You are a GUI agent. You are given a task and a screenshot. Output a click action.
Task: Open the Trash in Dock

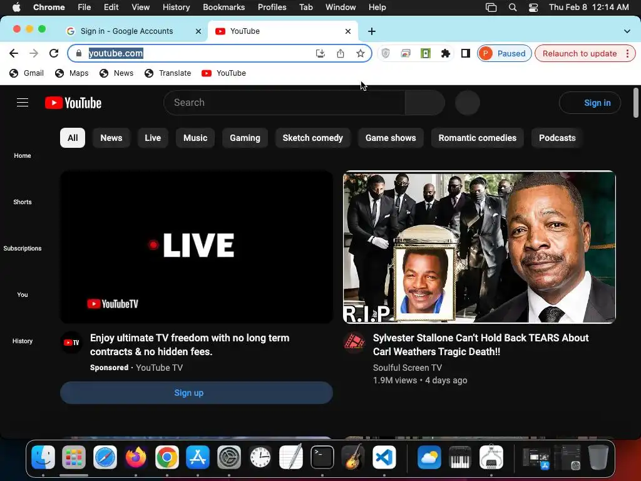[598, 457]
